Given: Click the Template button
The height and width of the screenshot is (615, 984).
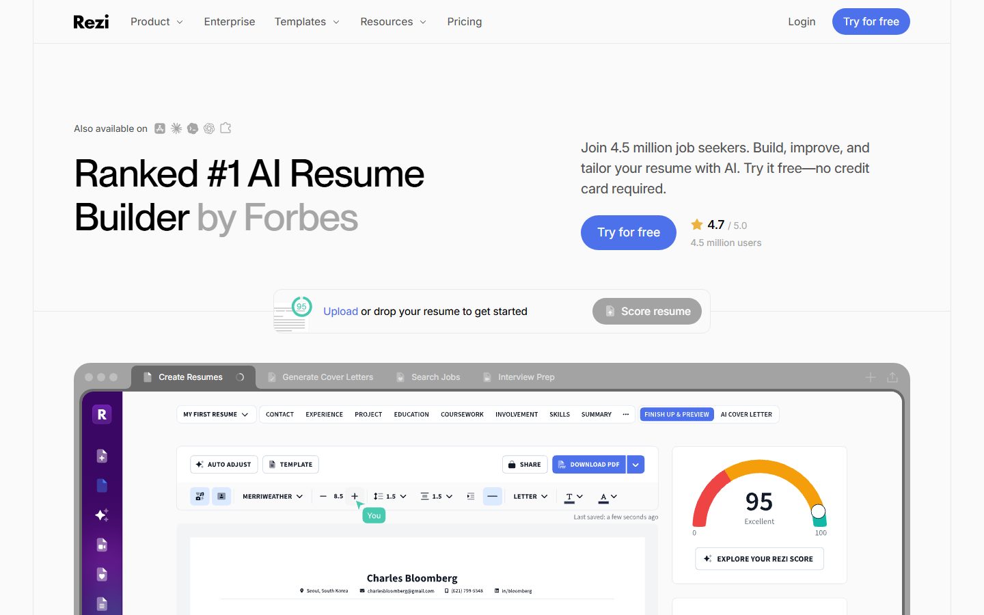Looking at the screenshot, I should (290, 465).
